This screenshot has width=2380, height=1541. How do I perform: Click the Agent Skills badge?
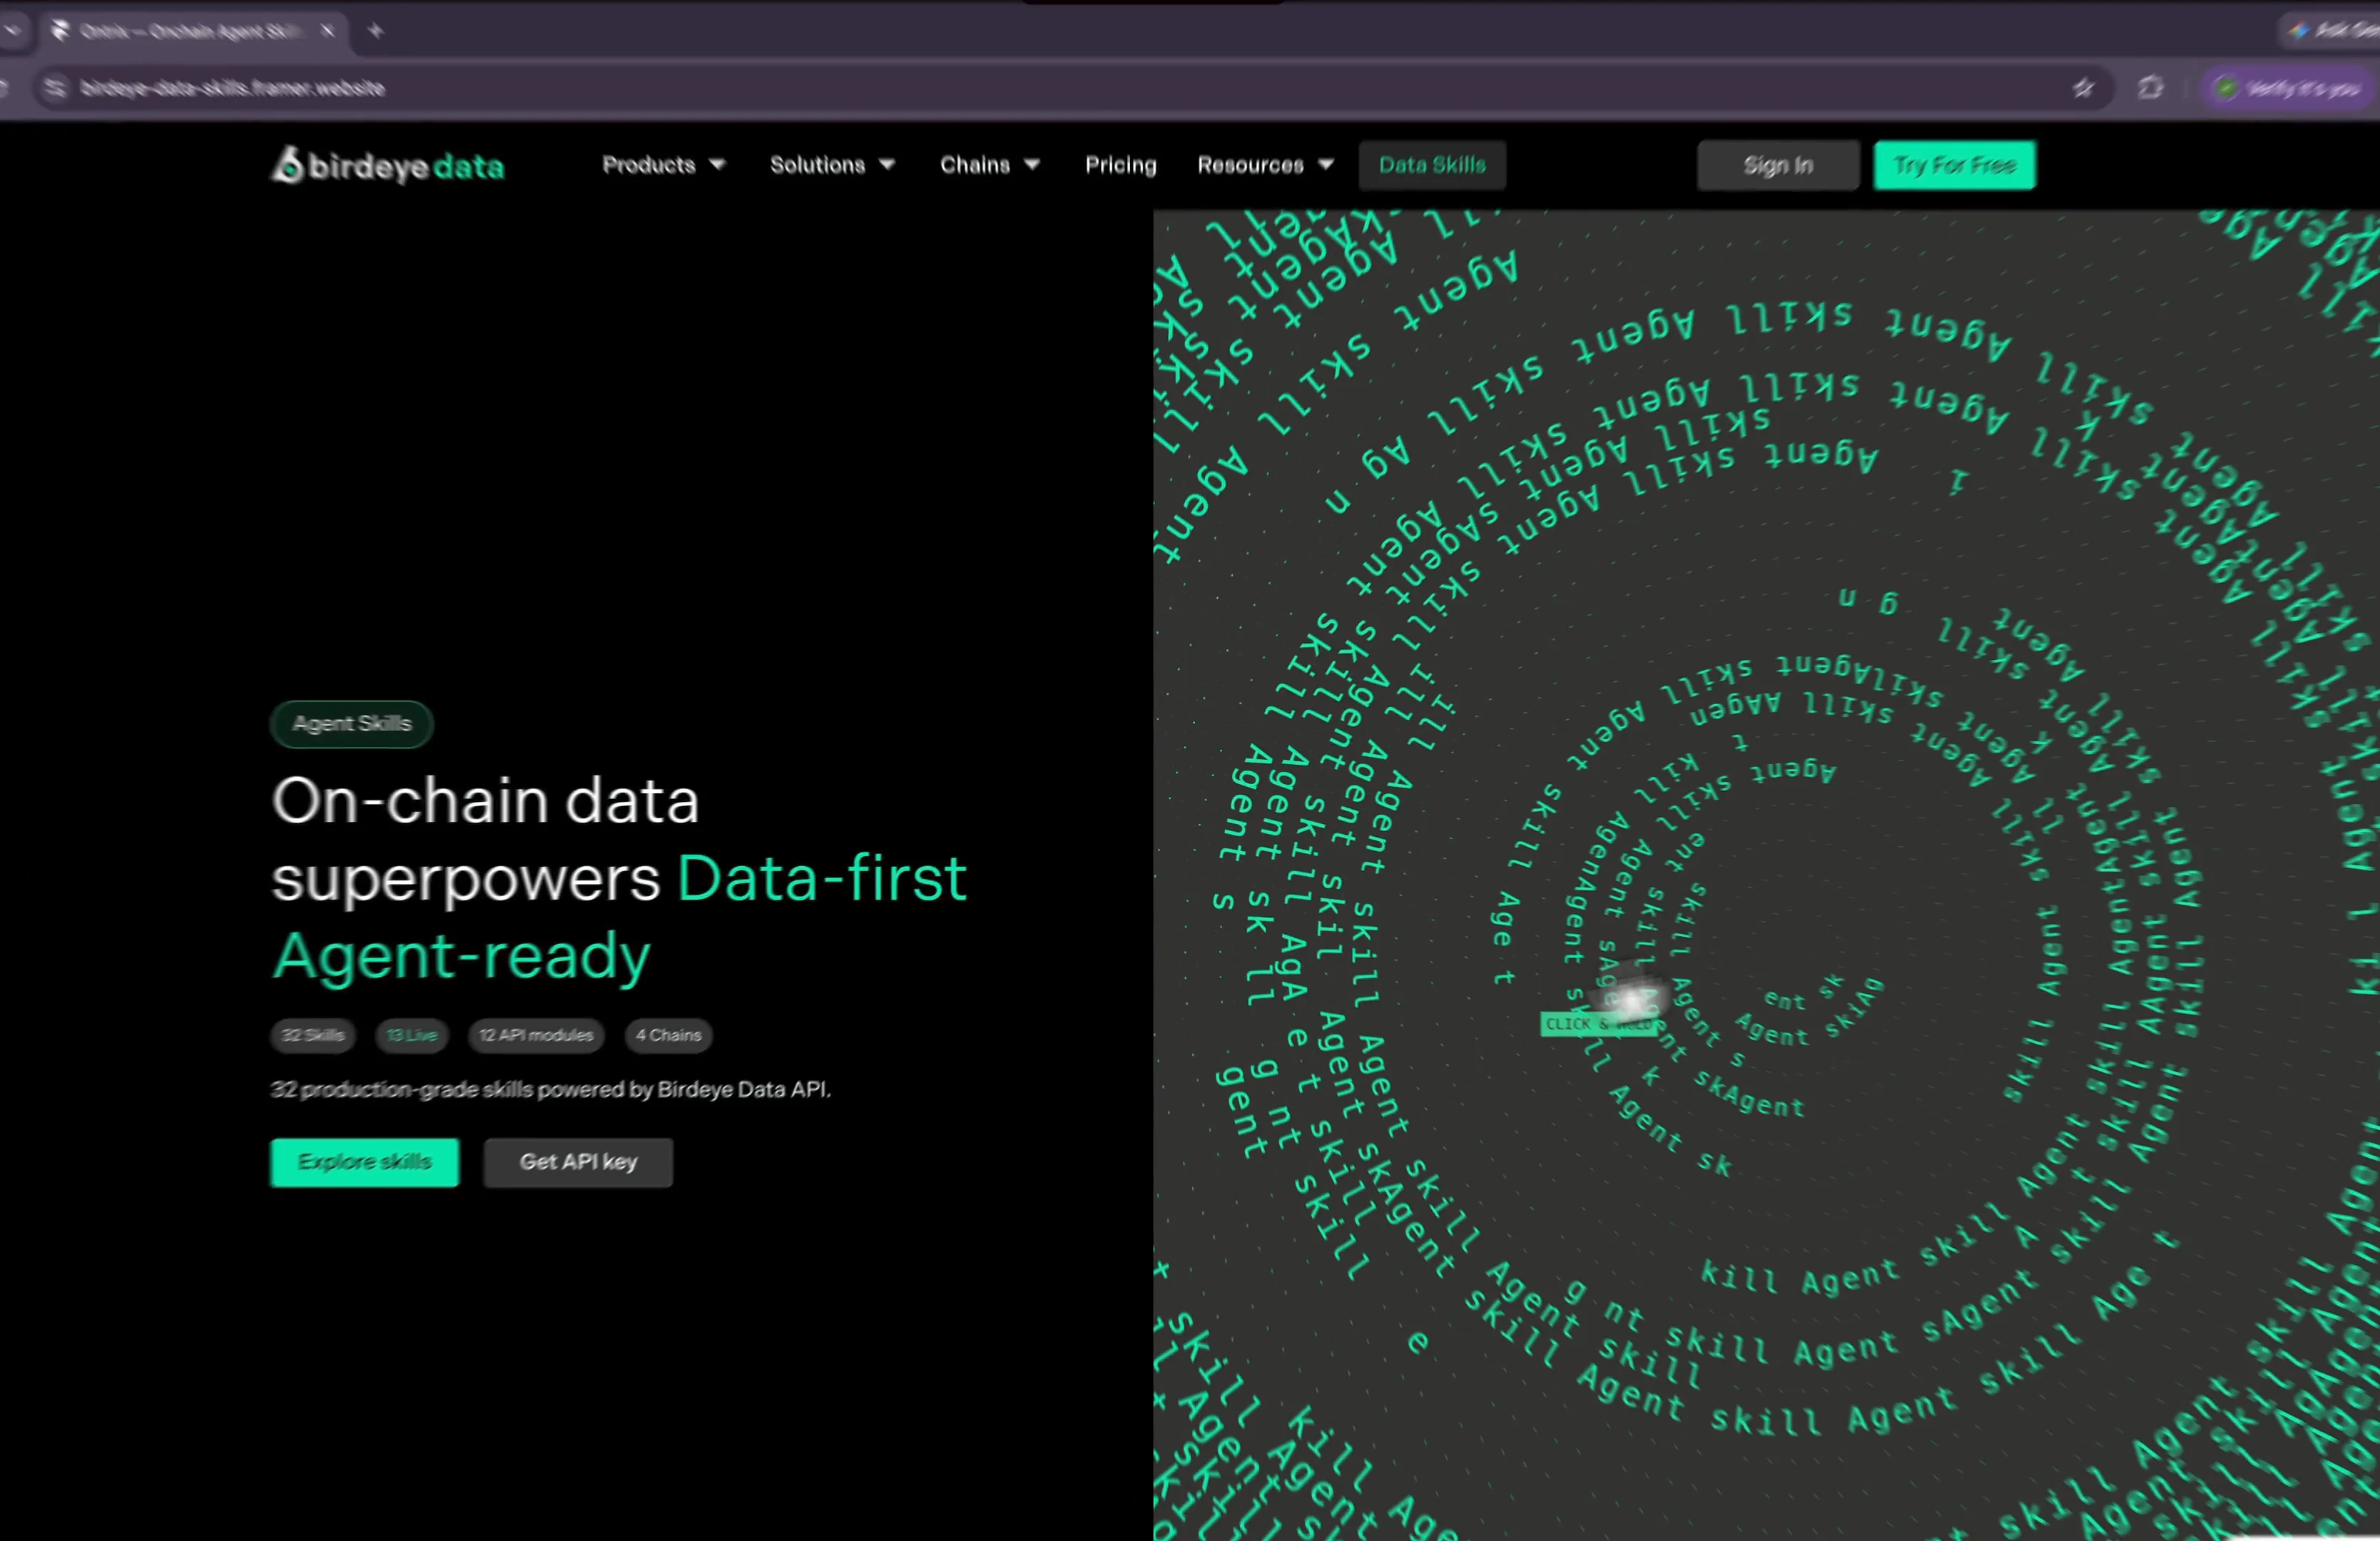click(352, 723)
